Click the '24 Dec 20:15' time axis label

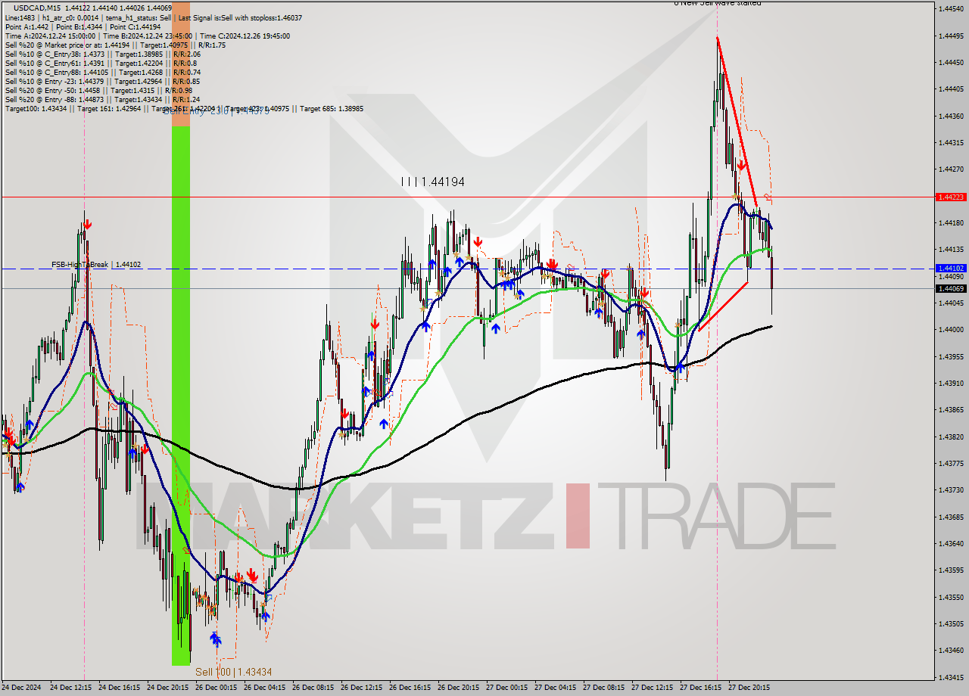click(167, 688)
